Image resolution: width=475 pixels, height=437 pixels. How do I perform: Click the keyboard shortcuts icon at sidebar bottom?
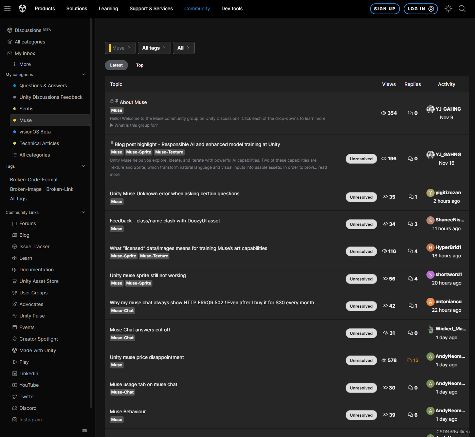coord(85,431)
